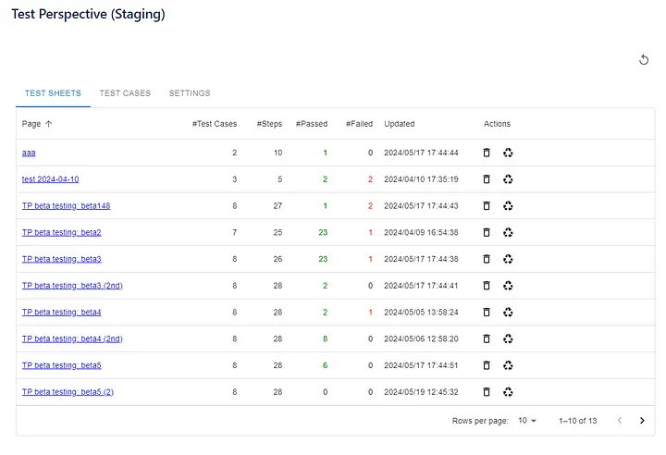This screenshot has width=666, height=455.
Task: Delete the 'aaa' test sheet
Action: point(487,153)
